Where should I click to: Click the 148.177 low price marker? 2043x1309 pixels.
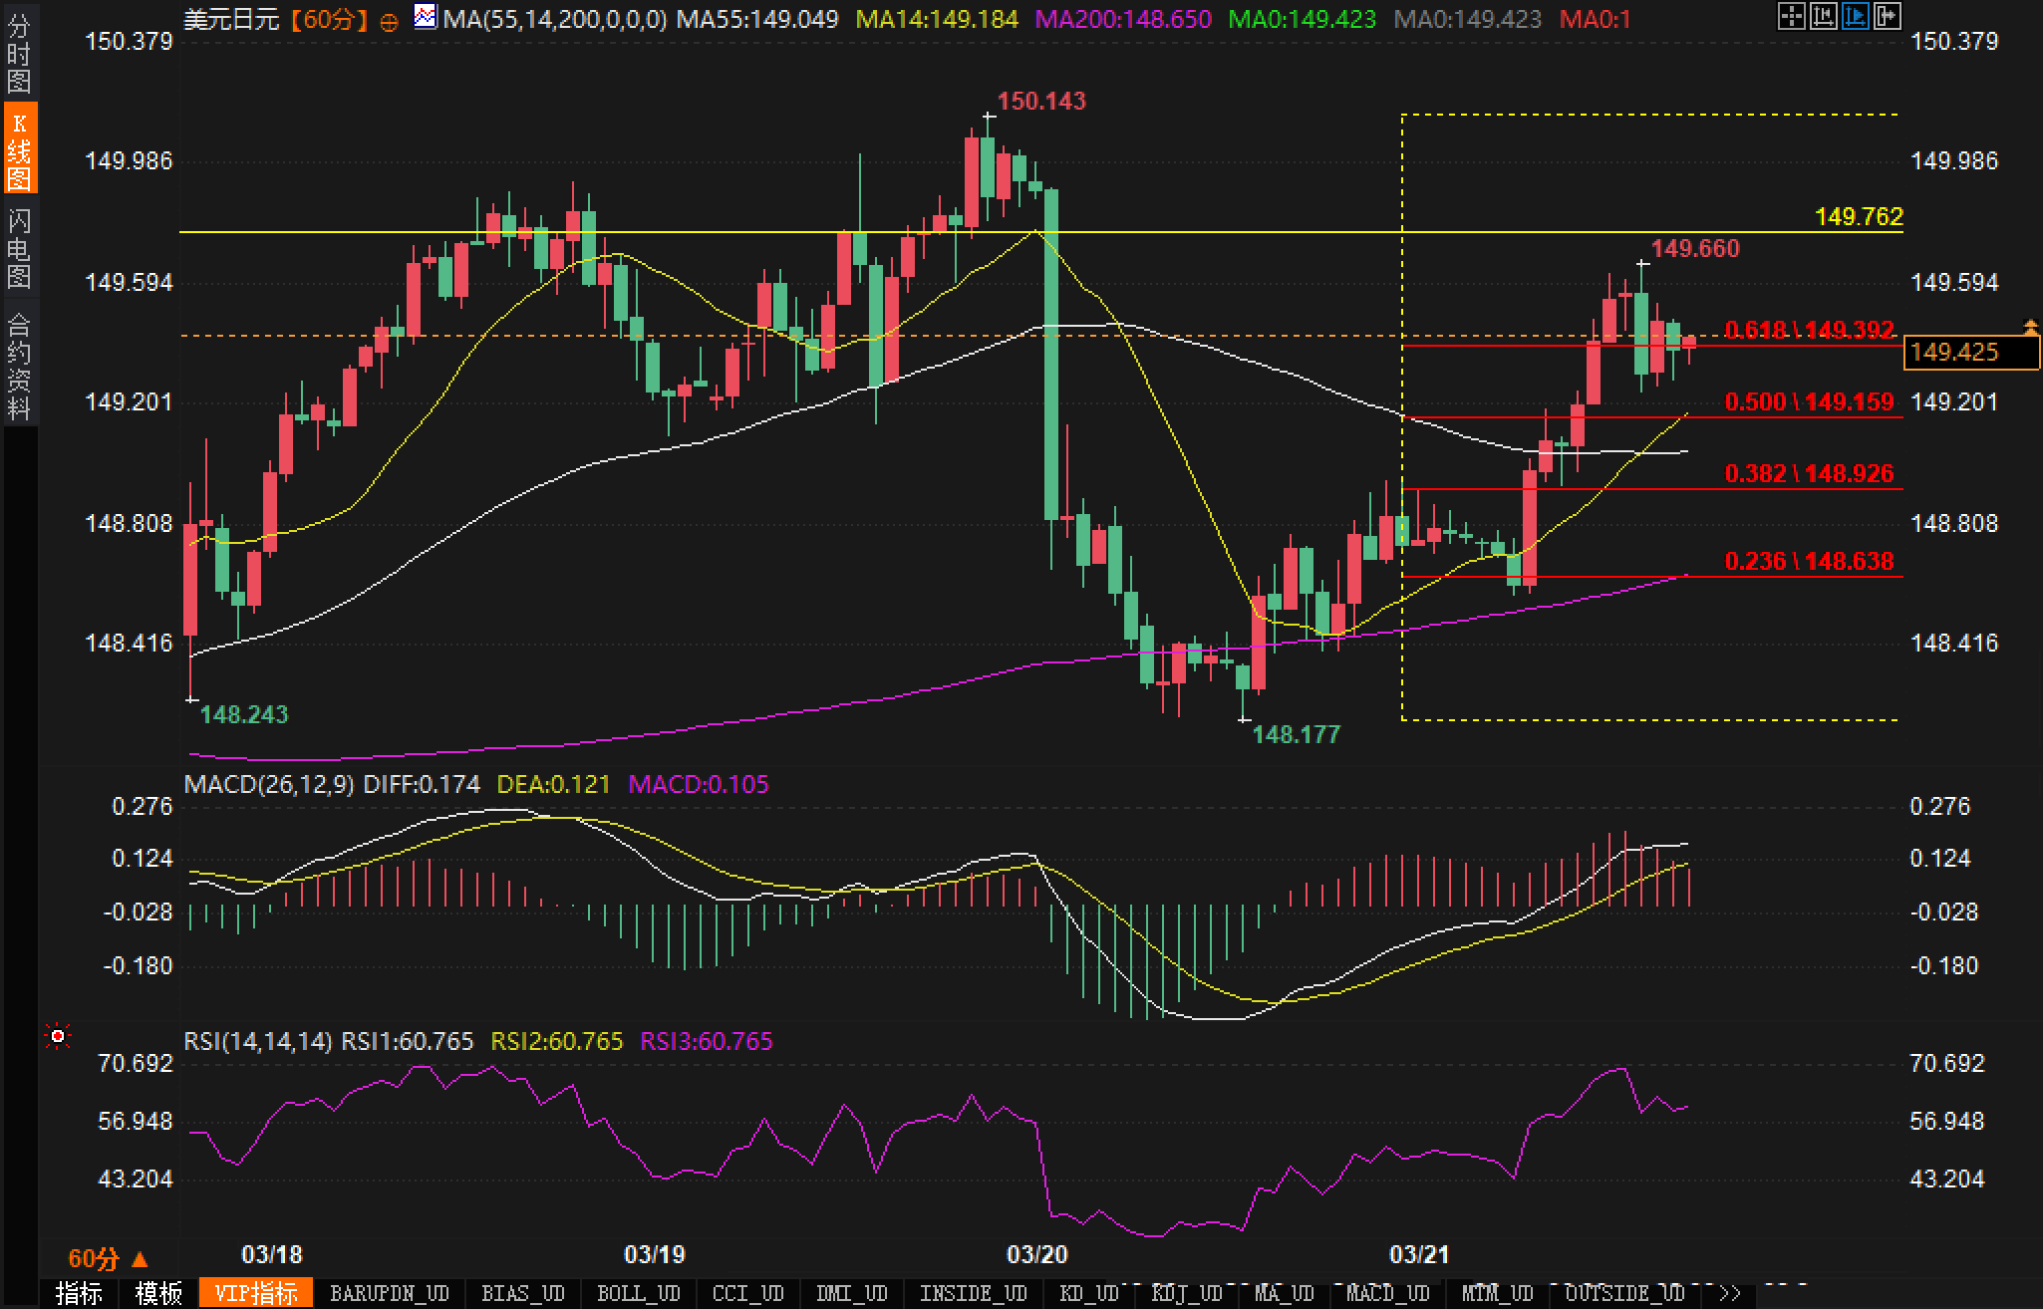[x=1296, y=734]
